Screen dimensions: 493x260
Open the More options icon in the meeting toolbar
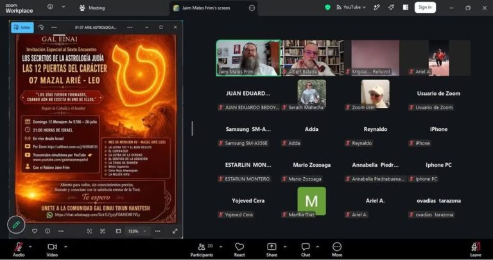coord(337,250)
